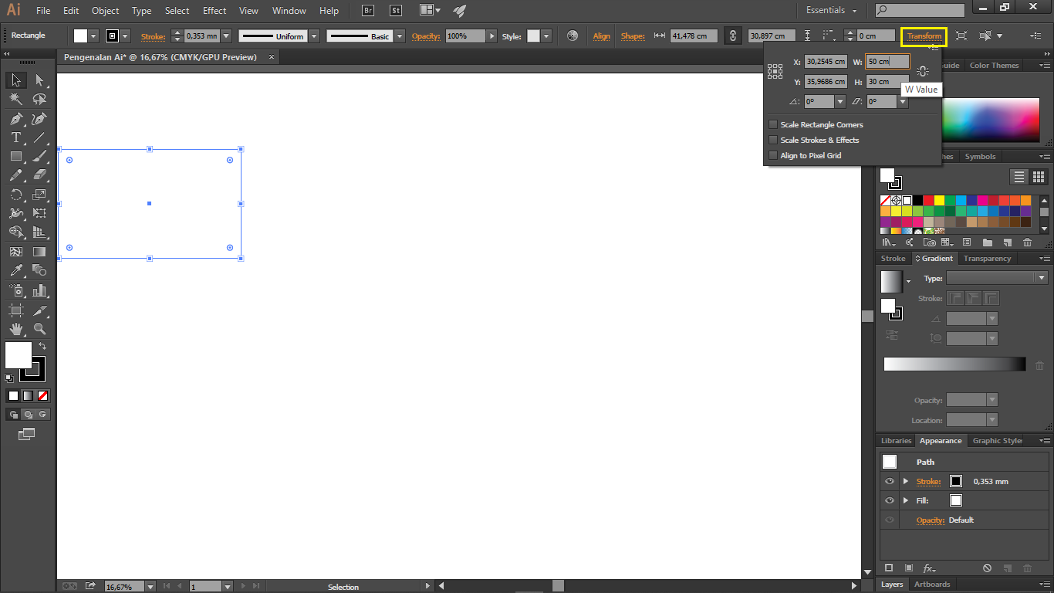Select the Hand tool
This screenshot has width=1054, height=593.
tap(15, 329)
